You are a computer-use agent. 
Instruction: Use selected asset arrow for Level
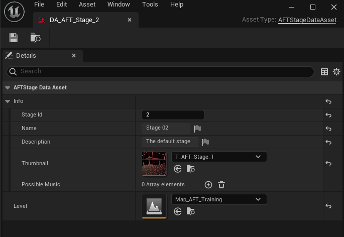point(178,212)
